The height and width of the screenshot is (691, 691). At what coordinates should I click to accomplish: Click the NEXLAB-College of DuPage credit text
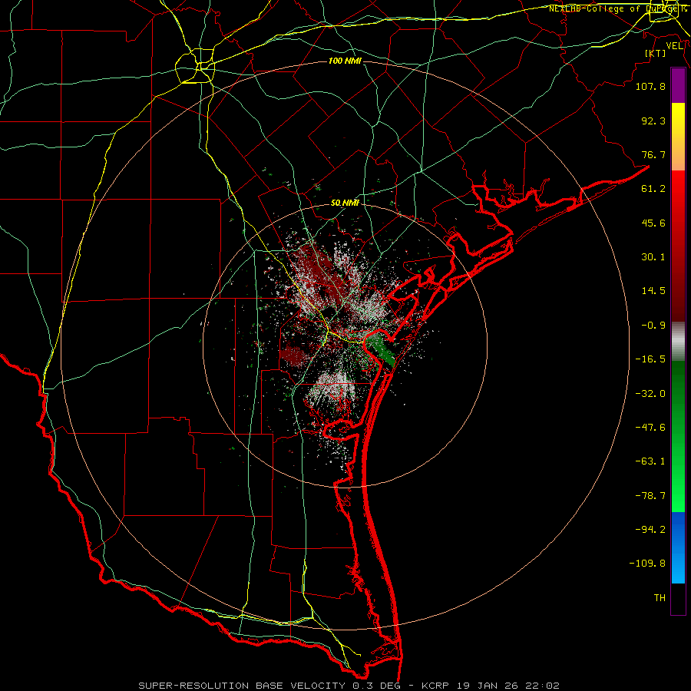click(x=617, y=8)
